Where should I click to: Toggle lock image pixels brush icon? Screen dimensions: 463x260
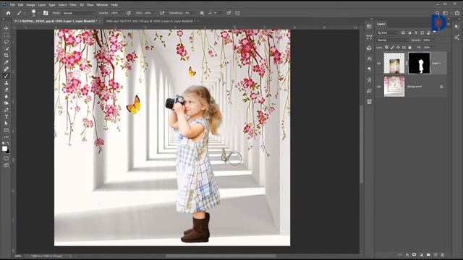tap(392, 48)
